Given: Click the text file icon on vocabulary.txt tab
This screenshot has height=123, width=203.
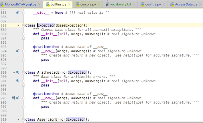Looking at the screenshot, I should pos(107,5).
